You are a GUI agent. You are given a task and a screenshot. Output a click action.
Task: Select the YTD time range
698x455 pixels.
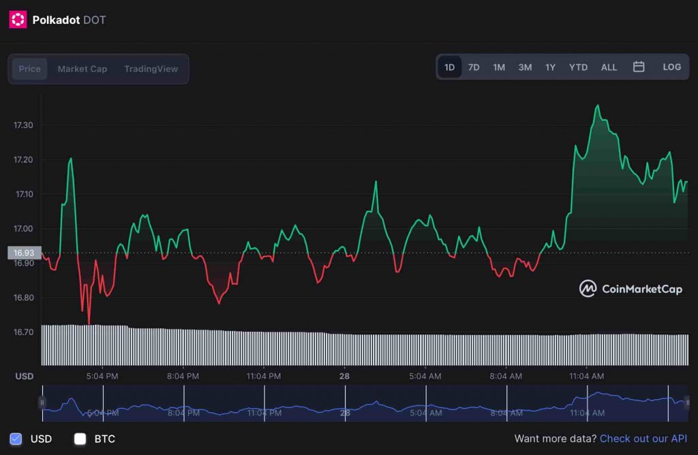578,67
